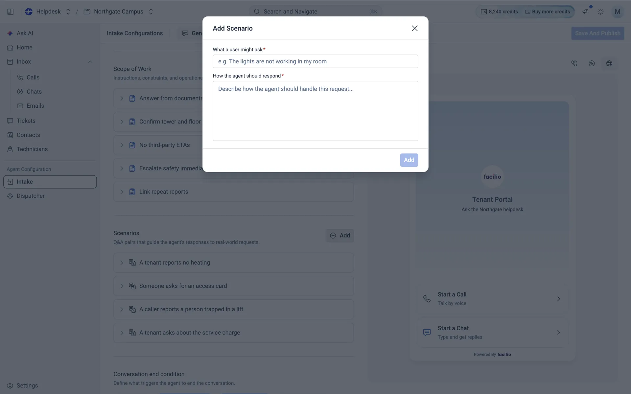Select the WhatsApp preview icon
The image size is (631, 394).
tap(592, 63)
